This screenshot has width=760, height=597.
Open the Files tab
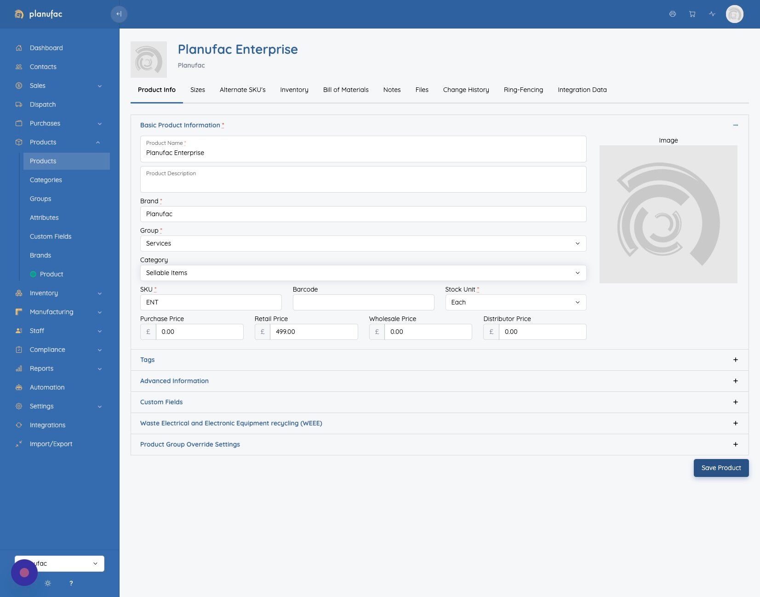(x=422, y=90)
